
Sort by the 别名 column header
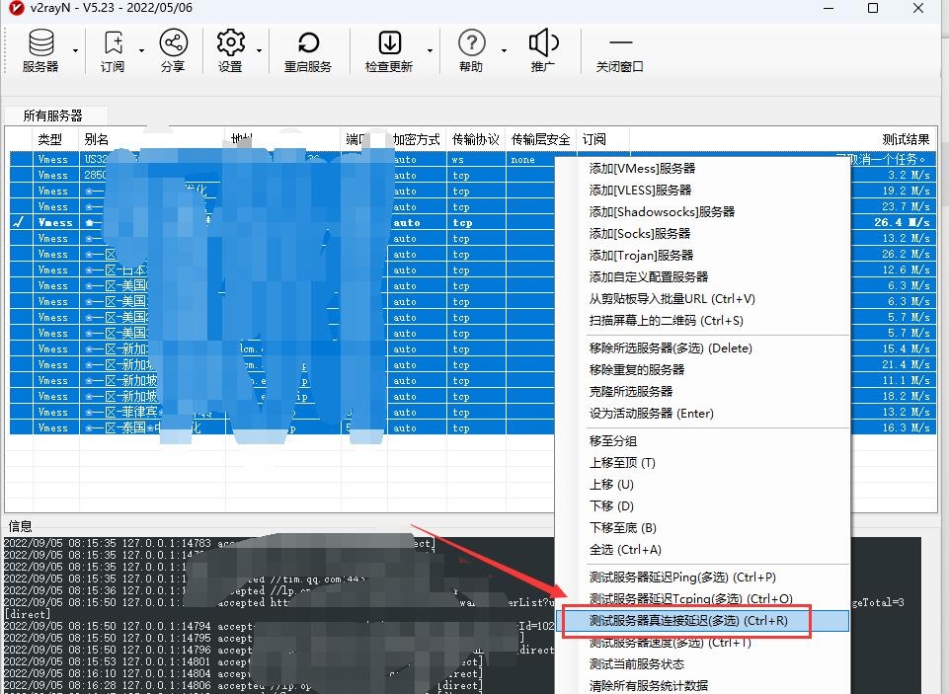96,140
